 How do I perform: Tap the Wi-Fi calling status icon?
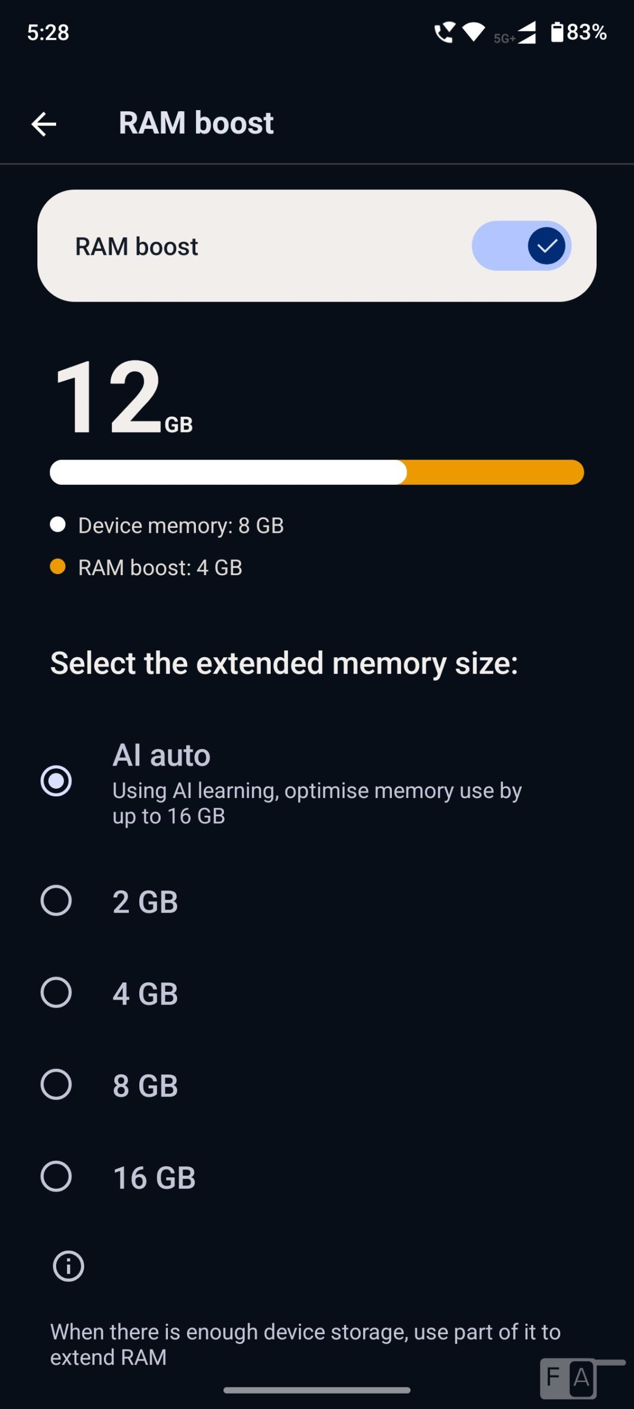click(x=444, y=32)
